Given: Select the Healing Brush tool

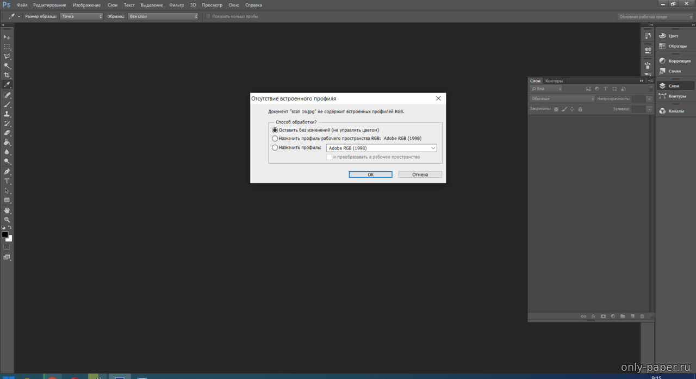Looking at the screenshot, I should pos(7,95).
